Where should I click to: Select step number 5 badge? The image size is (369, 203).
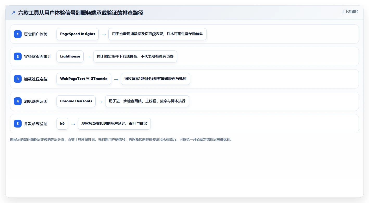click(x=18, y=124)
